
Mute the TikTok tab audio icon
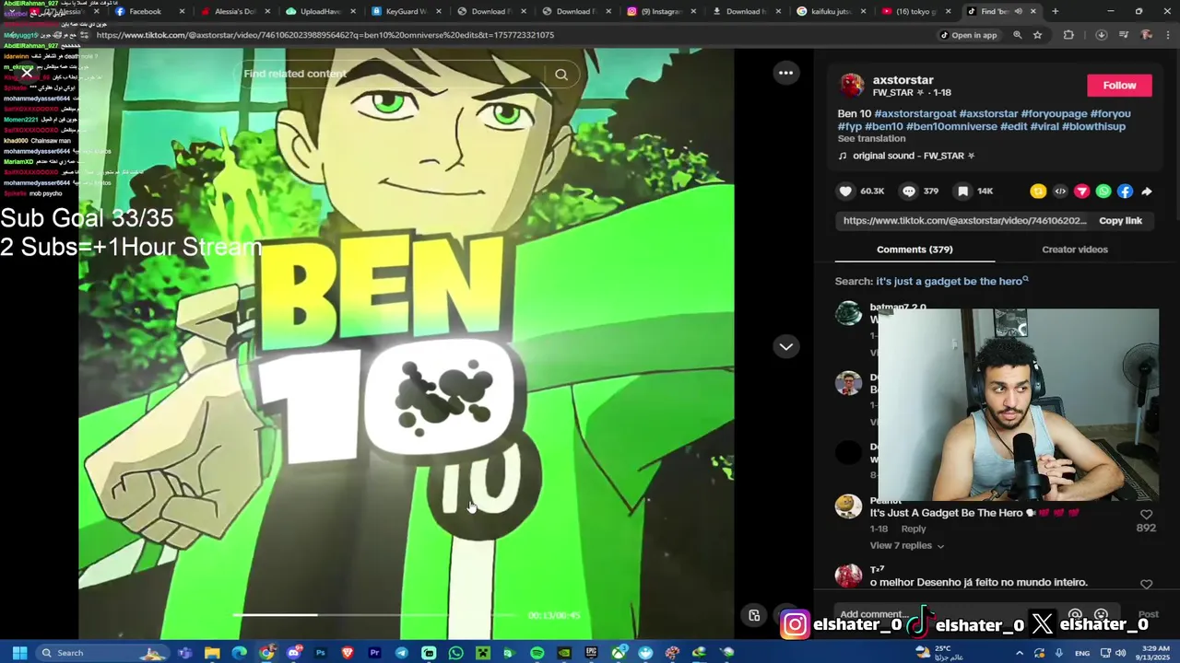[1018, 11]
